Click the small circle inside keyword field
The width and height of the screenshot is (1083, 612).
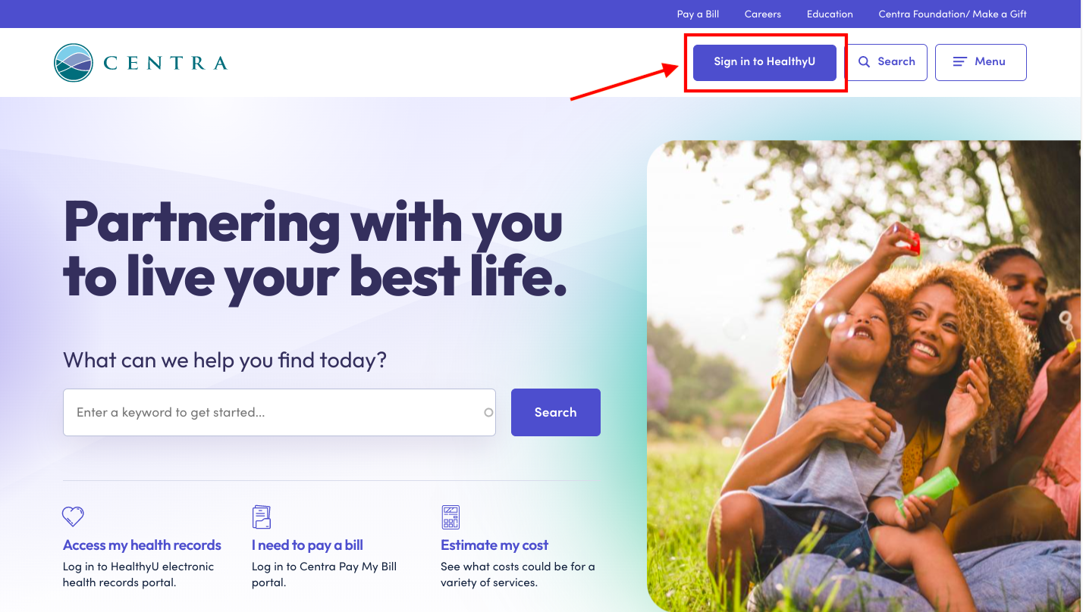point(488,413)
